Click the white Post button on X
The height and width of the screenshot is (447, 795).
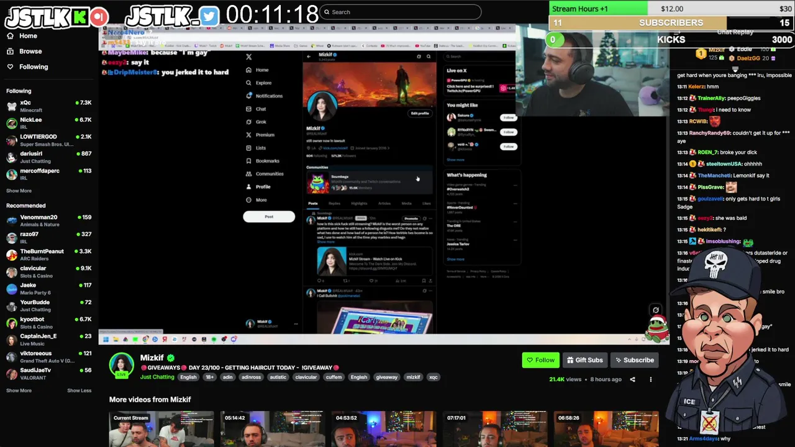tap(269, 217)
